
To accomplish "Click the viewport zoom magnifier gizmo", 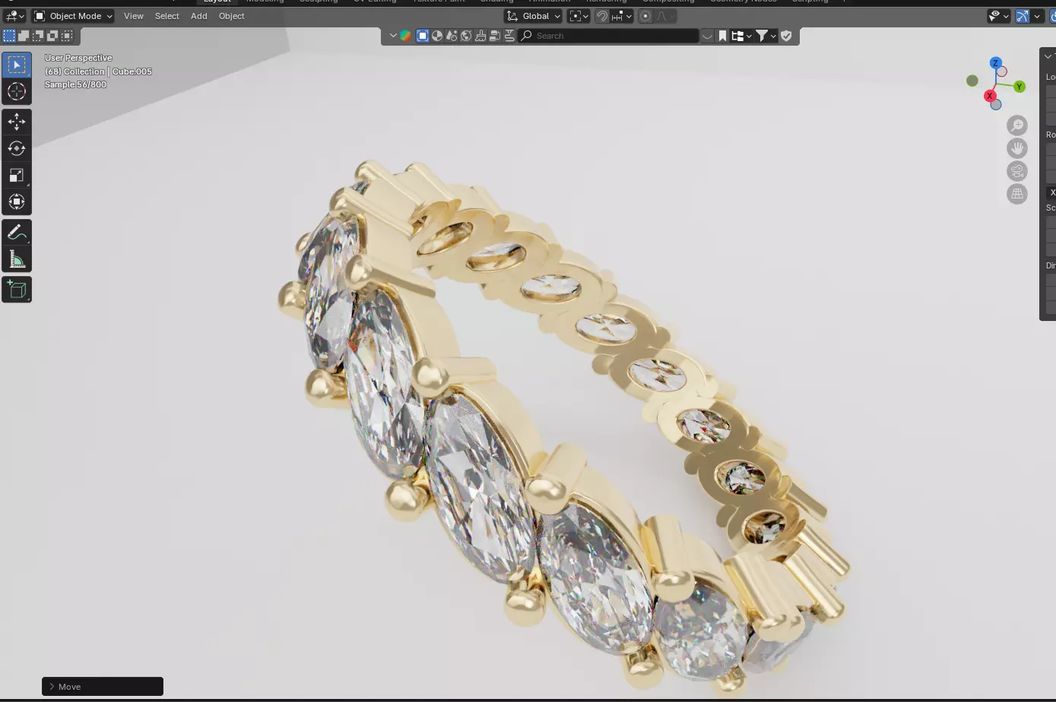I will tap(1017, 125).
